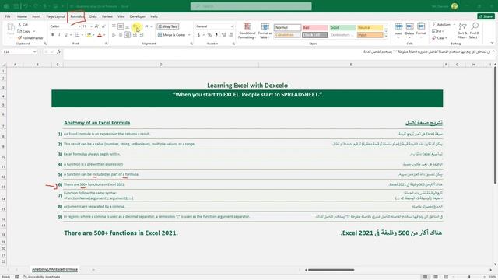Switch to Page Layout view in status bar
Image resolution: width=498 pixels, height=280 pixels.
(436, 277)
